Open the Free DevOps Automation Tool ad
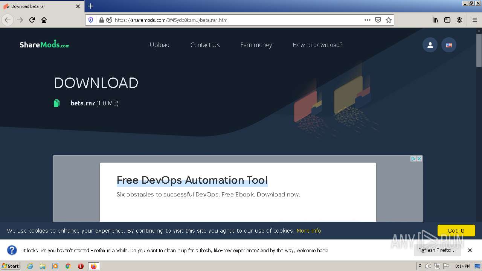This screenshot has height=271, width=482. (192, 180)
